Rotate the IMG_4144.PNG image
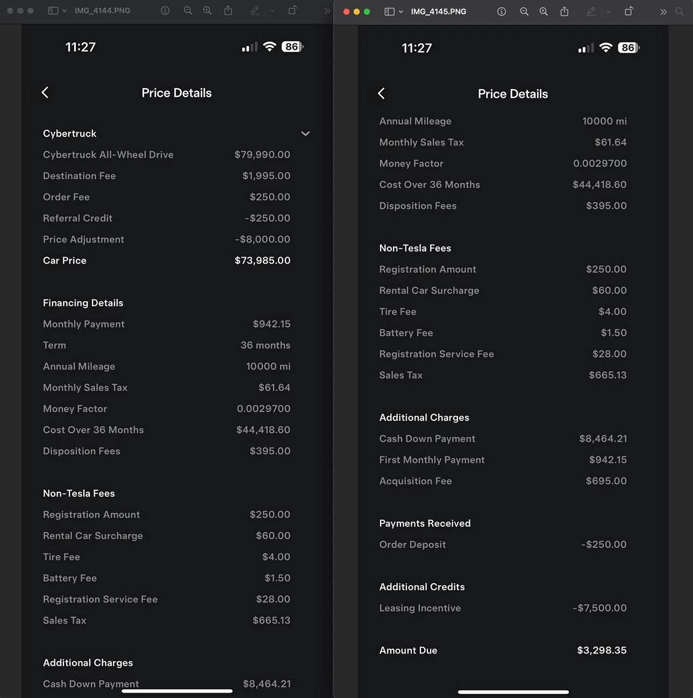The height and width of the screenshot is (698, 693). [292, 11]
